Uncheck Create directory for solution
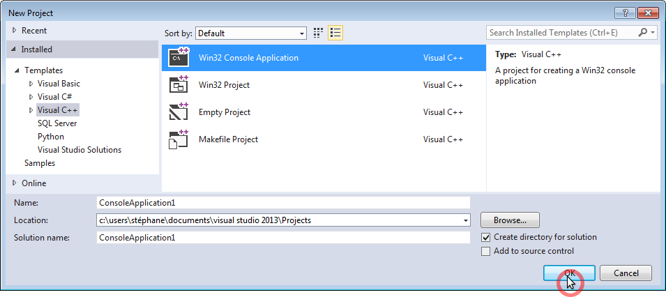 pyautogui.click(x=486, y=237)
